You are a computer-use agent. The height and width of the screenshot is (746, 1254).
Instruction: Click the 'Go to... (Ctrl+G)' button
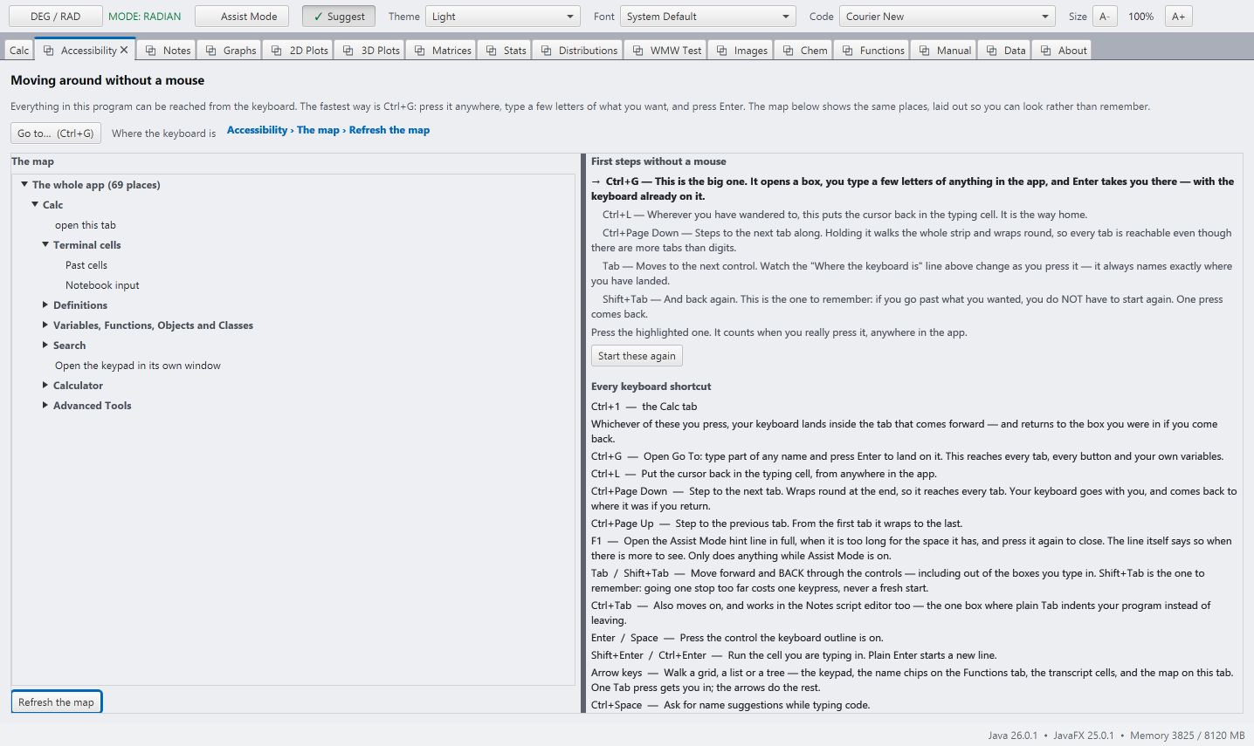point(56,133)
